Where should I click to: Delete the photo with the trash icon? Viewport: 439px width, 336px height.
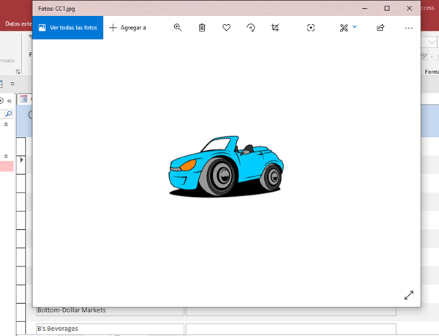(202, 28)
